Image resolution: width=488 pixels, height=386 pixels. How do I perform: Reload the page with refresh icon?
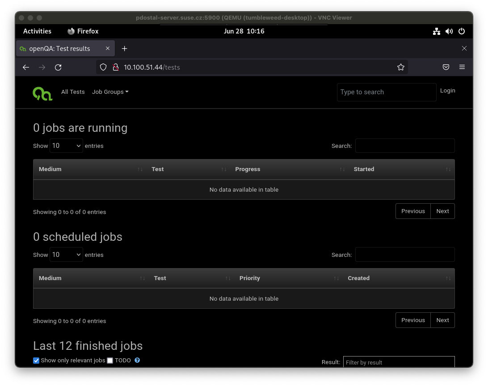58,67
